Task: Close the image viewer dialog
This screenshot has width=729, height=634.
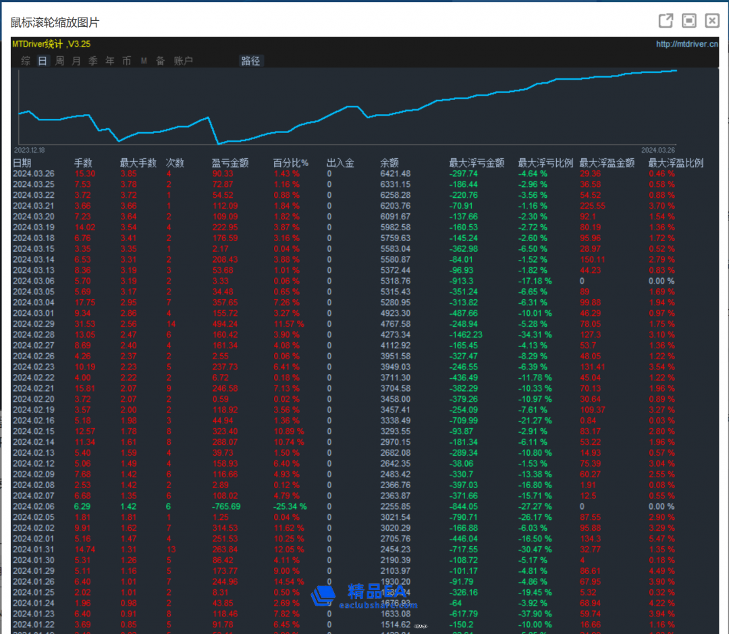Action: tap(712, 21)
